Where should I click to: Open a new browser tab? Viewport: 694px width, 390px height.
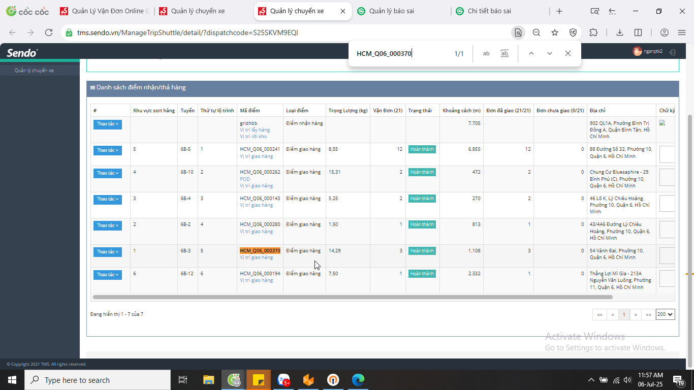559,11
